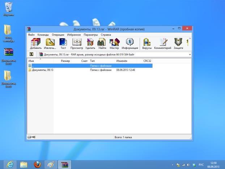Screen dimensions: 225x169
Task: Switch to Paint in taskbar
Action: tap(51, 165)
